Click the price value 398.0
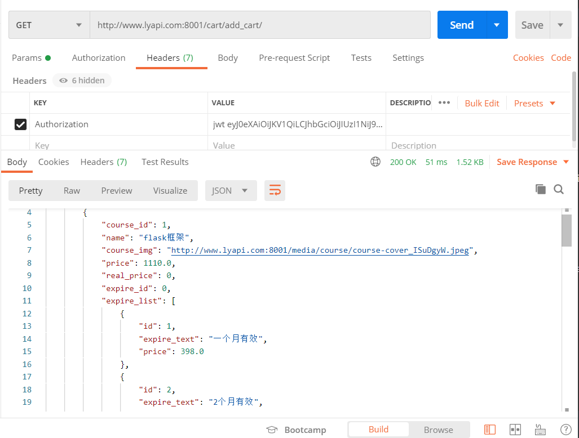 coord(192,351)
